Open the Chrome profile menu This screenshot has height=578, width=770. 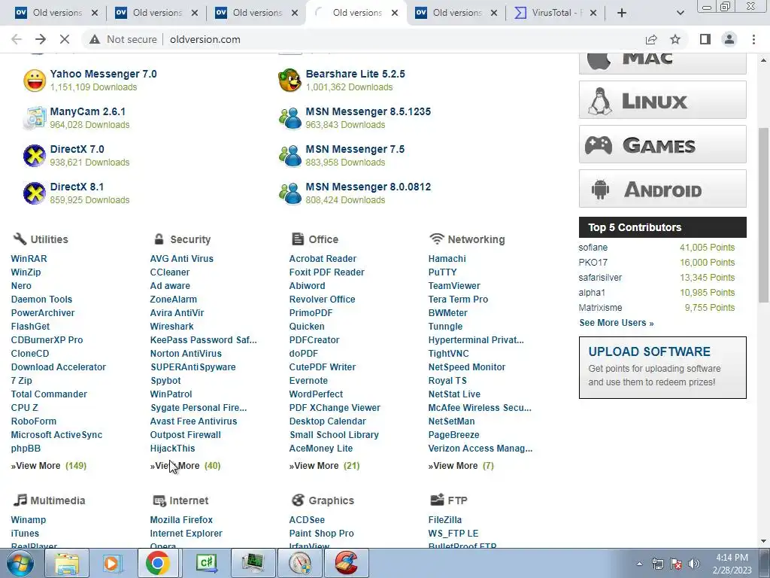click(729, 39)
